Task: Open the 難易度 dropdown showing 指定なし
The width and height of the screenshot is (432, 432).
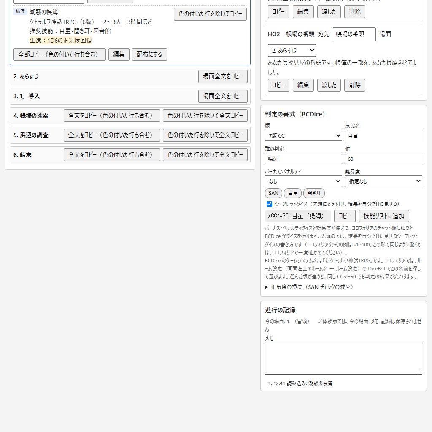Action: point(383,181)
